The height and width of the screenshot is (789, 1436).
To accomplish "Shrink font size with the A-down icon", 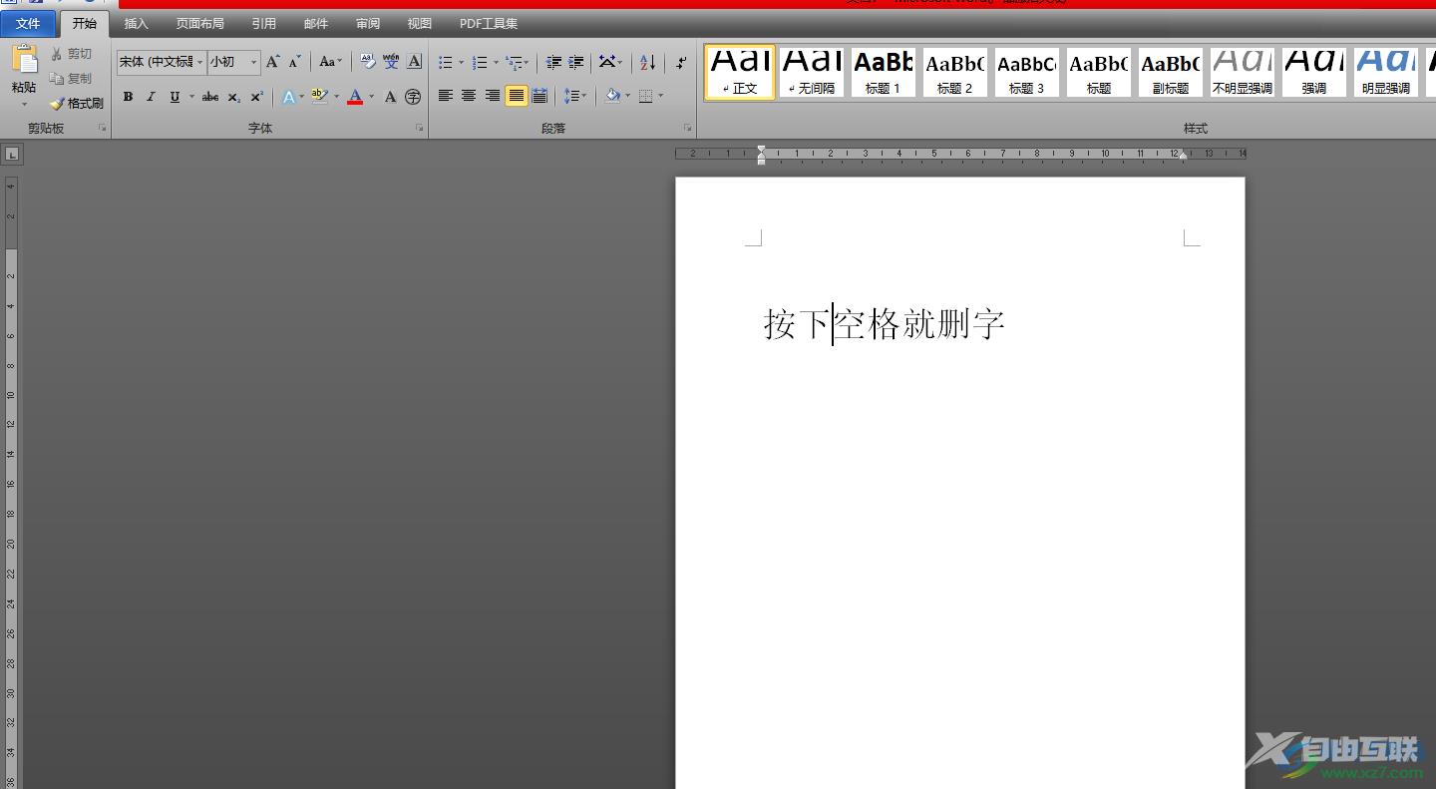I will point(294,62).
